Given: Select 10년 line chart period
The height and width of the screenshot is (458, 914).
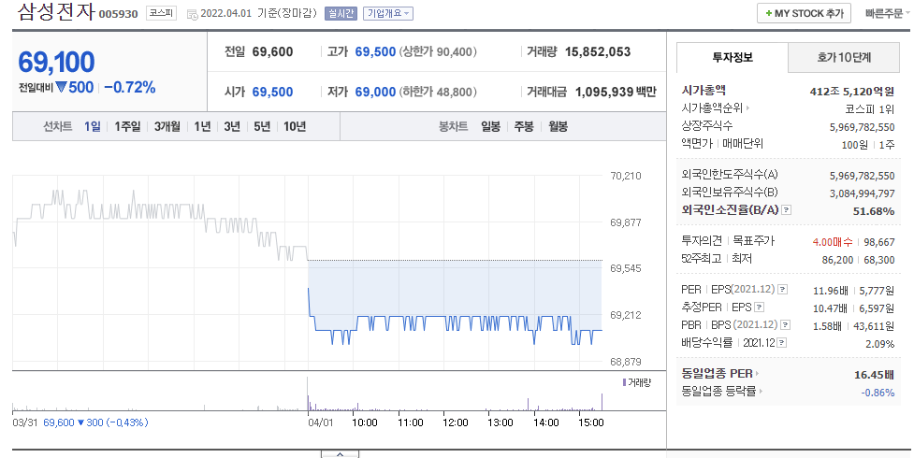Looking at the screenshot, I should pyautogui.click(x=295, y=126).
